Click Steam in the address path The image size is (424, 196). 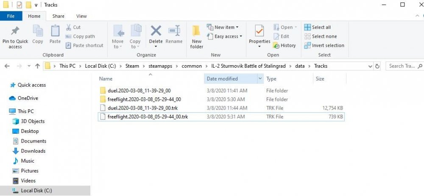[x=132, y=66]
